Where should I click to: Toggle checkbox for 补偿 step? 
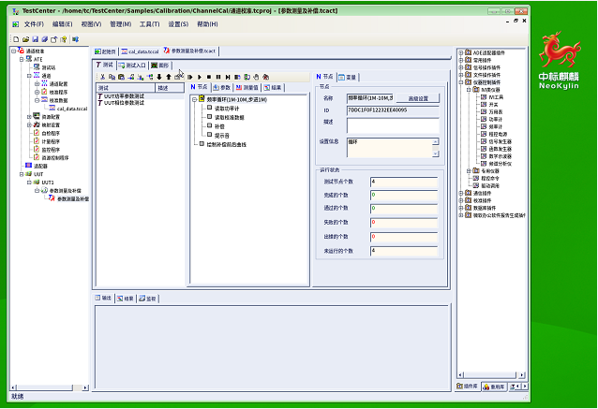[208, 125]
